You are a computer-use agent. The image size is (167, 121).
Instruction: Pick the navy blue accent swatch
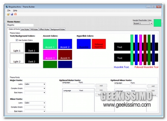(65, 64)
